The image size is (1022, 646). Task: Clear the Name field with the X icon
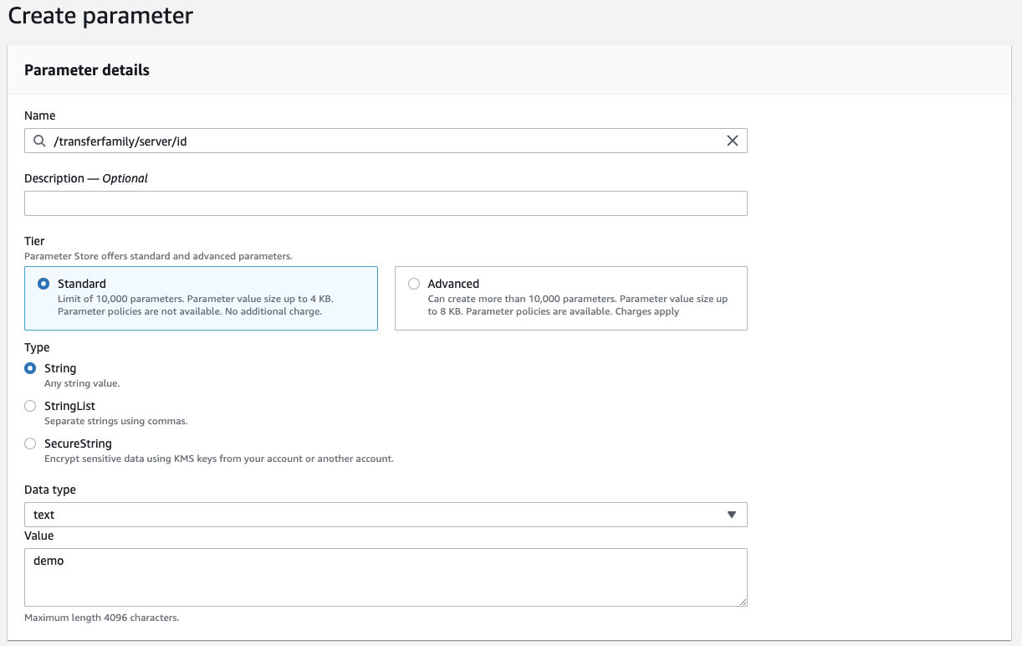[x=732, y=141]
